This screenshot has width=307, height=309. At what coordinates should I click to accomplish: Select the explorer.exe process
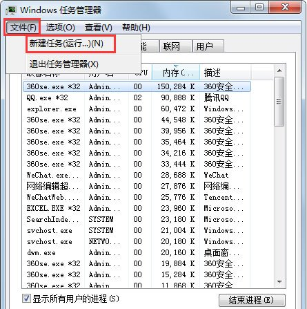(x=137, y=109)
